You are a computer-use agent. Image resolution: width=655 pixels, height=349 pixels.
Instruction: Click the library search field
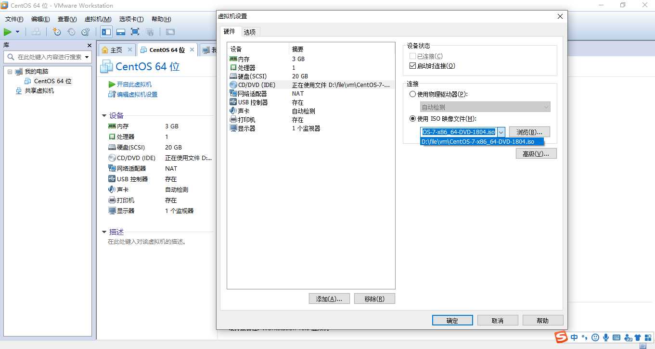coord(46,57)
